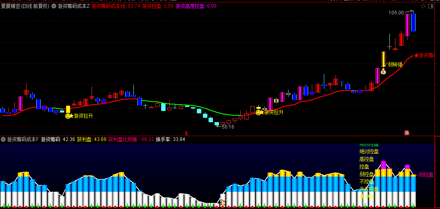Click the 游资高度控盘: 0.00 readout
Viewport: 440px width, 209px height.
[196, 6]
